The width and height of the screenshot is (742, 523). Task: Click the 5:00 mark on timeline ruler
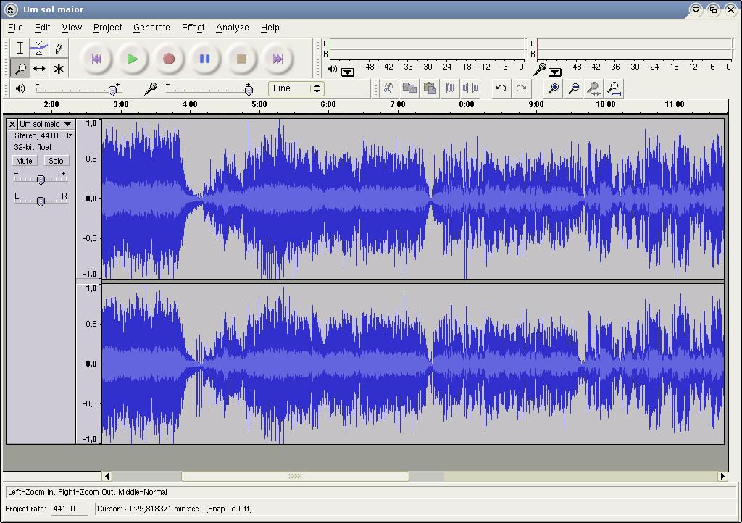click(259, 104)
